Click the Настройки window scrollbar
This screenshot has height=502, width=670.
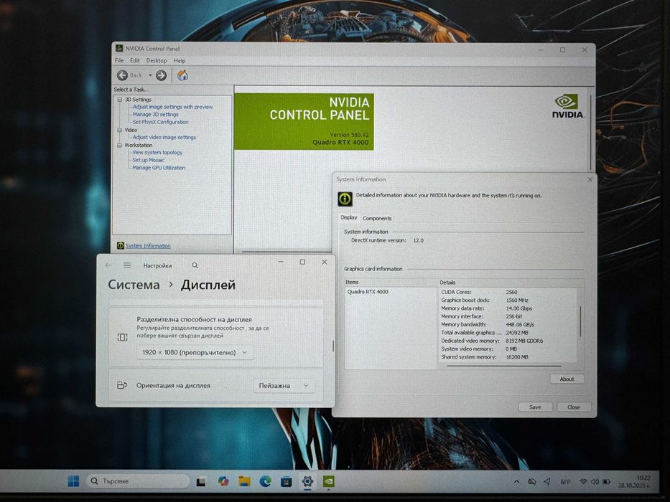coord(333,346)
